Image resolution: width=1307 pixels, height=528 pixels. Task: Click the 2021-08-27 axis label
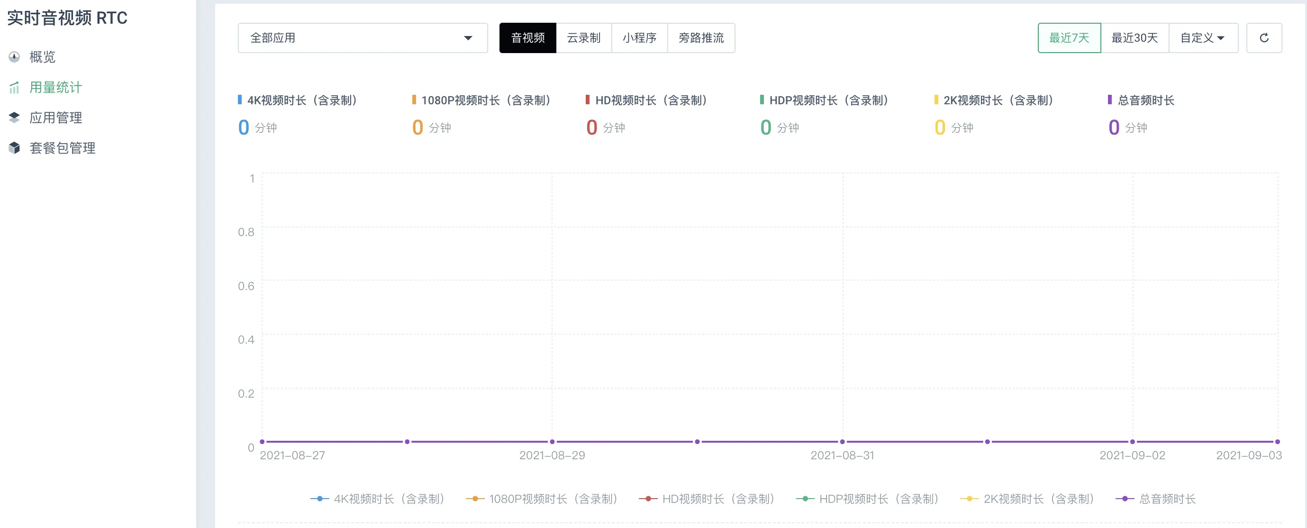[x=292, y=455]
